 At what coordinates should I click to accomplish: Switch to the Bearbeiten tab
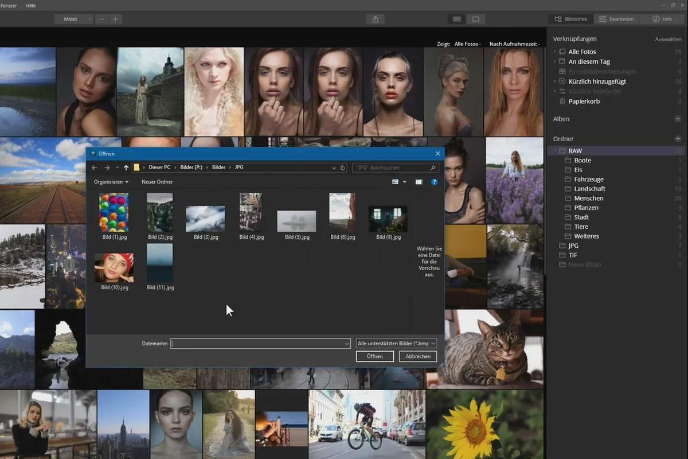click(x=616, y=19)
